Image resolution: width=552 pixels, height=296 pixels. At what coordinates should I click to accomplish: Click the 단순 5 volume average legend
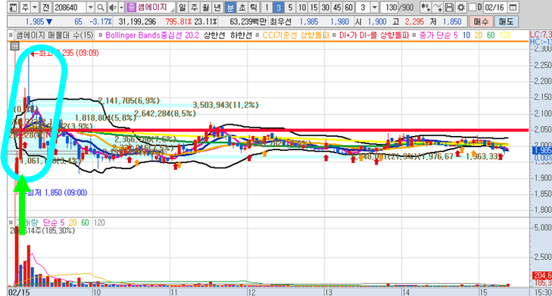coord(54,223)
